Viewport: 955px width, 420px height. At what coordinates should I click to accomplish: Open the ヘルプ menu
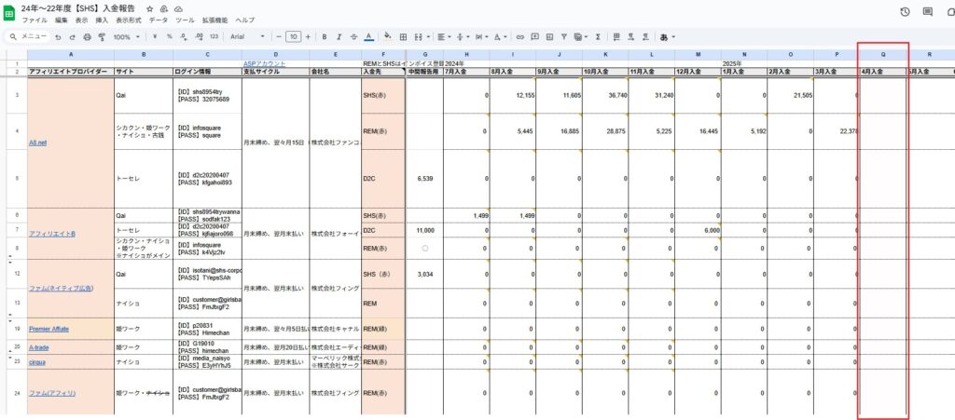245,20
